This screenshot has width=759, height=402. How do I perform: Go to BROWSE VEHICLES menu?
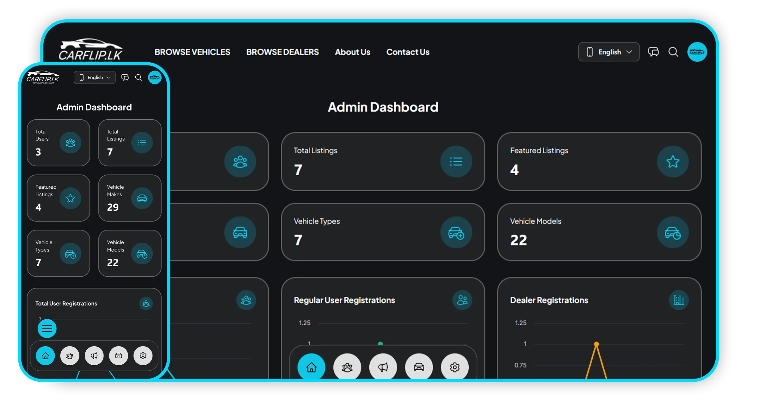192,52
